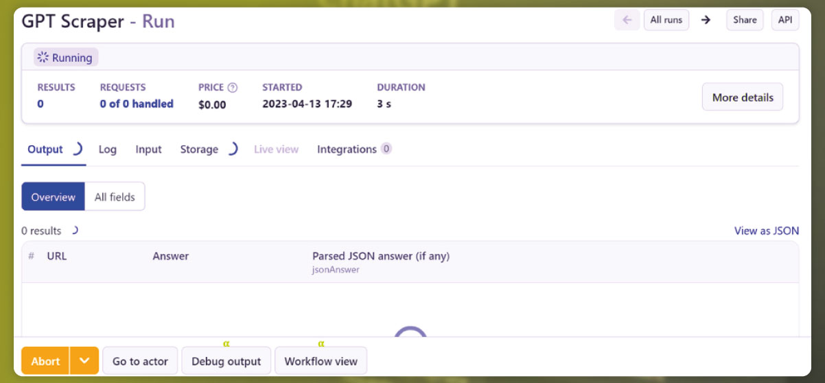Viewport: 825px width, 383px height.
Task: Click the Integrations count badge 0
Action: pos(386,149)
